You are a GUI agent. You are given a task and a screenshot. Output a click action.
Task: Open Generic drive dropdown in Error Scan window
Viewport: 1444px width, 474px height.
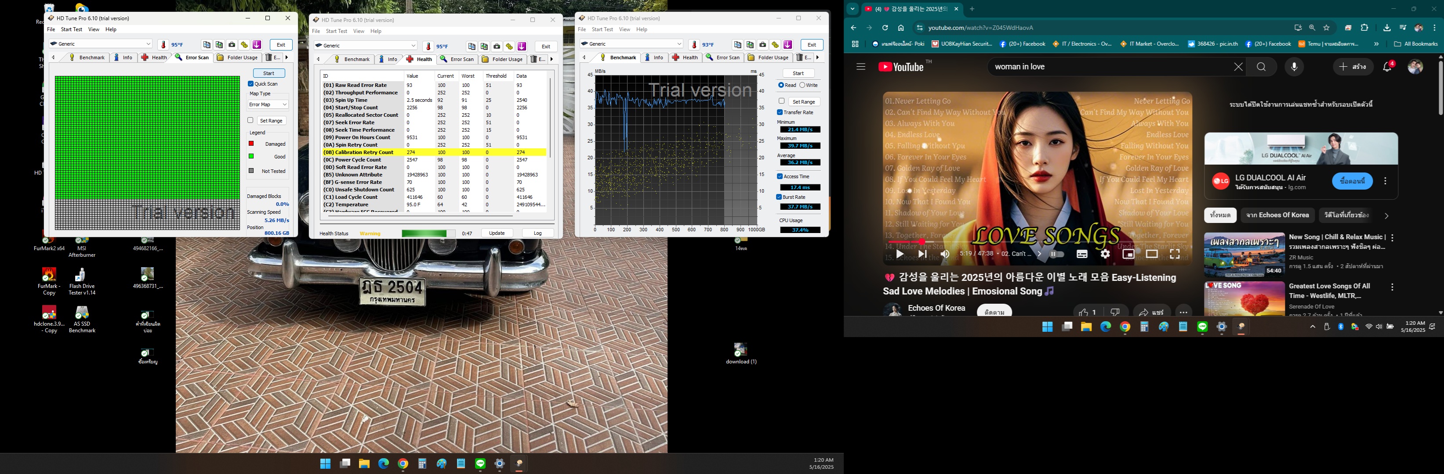100,43
